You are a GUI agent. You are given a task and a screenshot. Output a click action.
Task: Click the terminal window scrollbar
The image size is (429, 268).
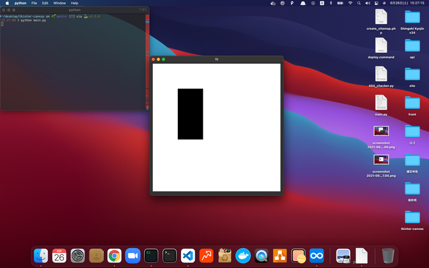[x=147, y=62]
